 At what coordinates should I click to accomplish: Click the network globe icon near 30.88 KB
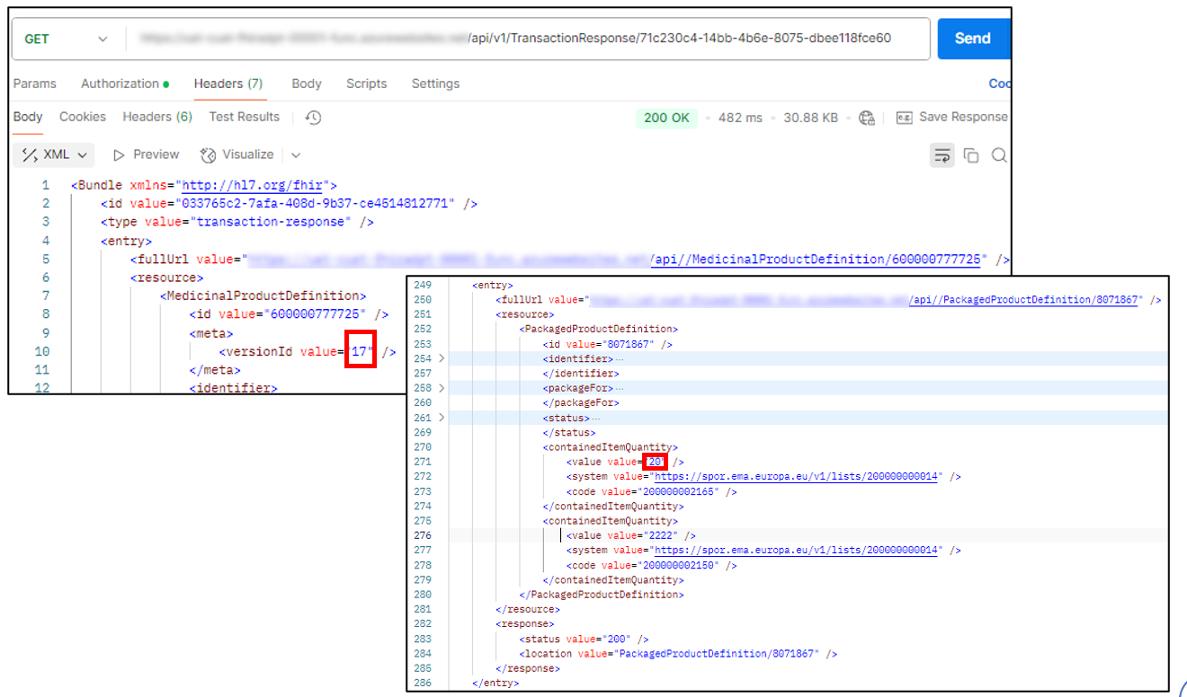(867, 118)
